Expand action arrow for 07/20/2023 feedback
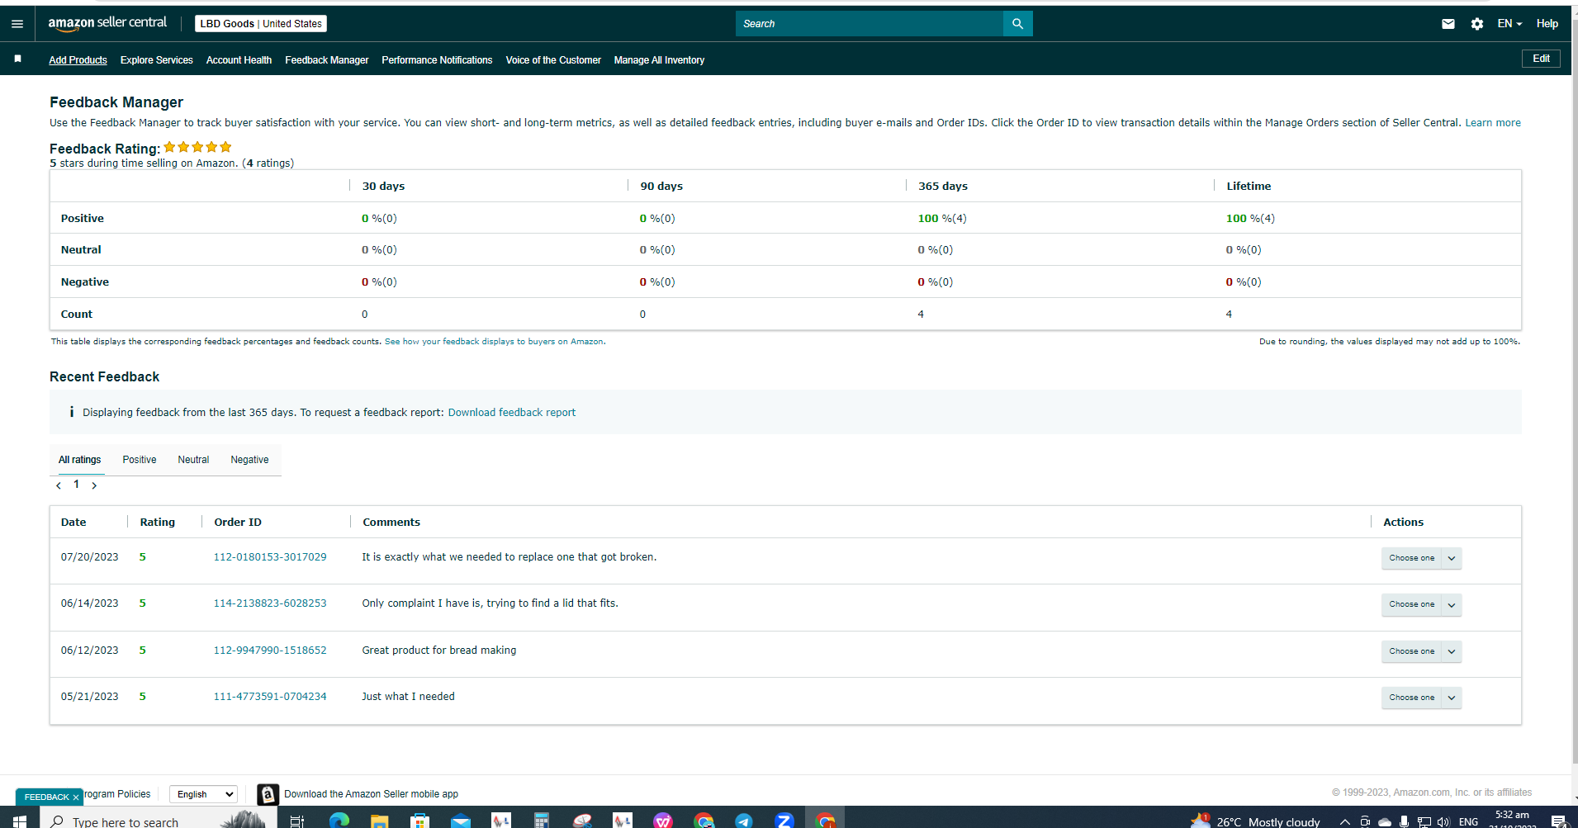Screen dimensions: 1578x828 (1452, 558)
